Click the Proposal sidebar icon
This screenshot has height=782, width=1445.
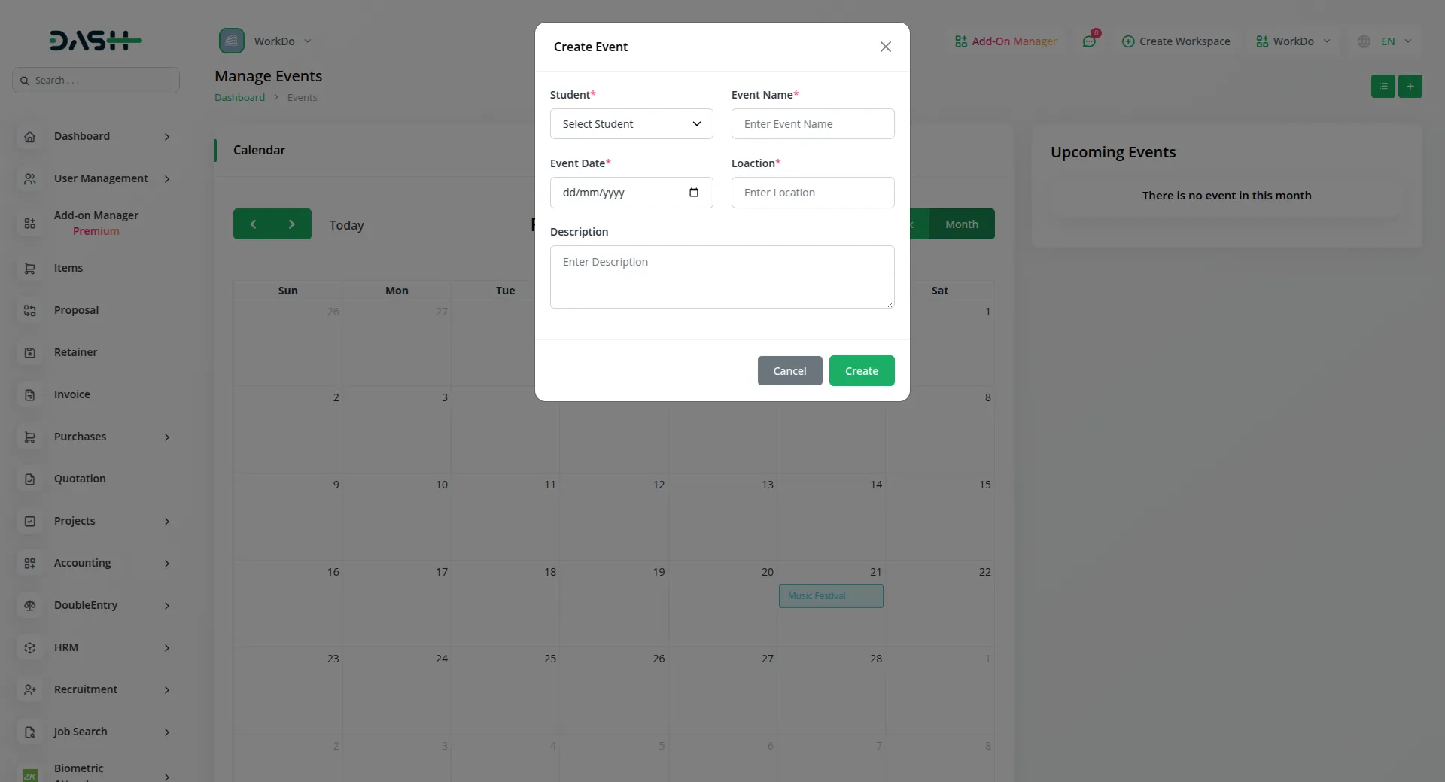30,311
